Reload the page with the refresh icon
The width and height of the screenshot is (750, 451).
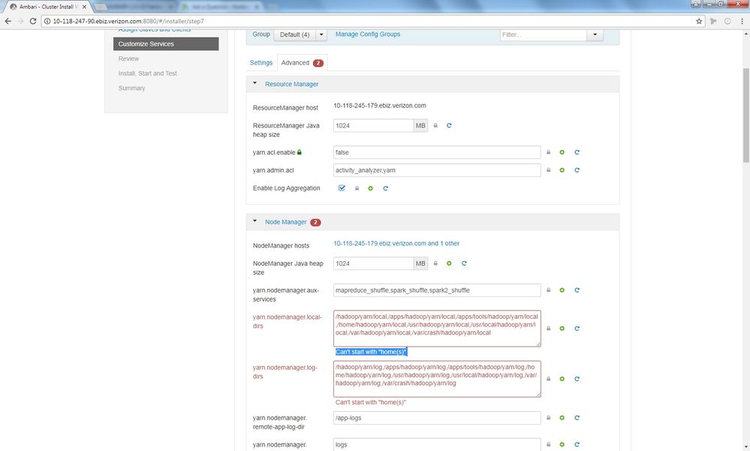(x=32, y=21)
